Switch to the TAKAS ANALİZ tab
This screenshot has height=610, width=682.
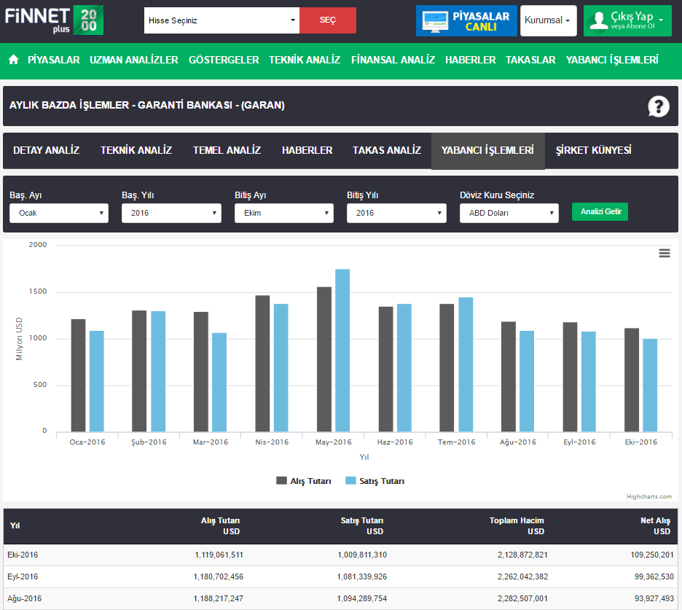point(387,151)
